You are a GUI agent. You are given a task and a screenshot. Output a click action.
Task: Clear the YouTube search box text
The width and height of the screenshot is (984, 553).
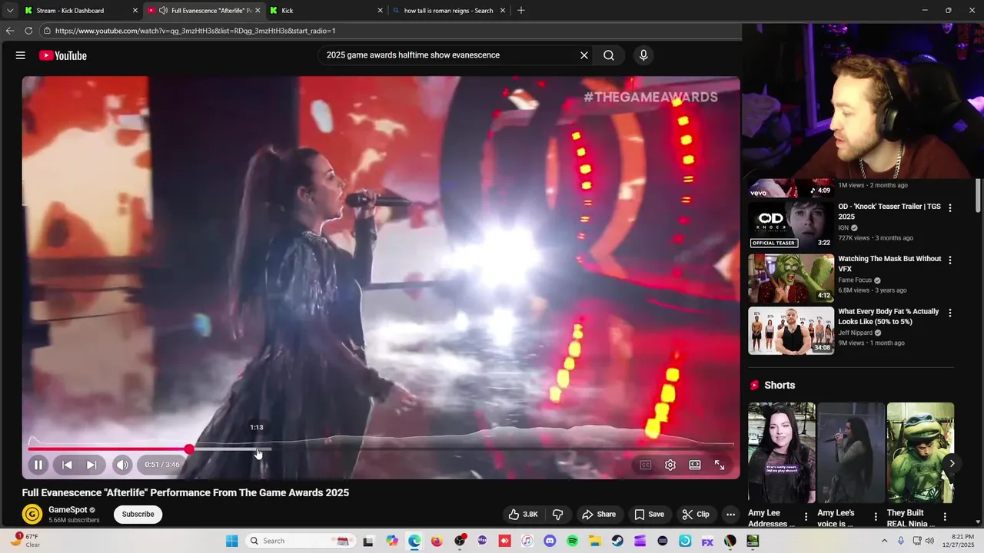click(x=584, y=55)
